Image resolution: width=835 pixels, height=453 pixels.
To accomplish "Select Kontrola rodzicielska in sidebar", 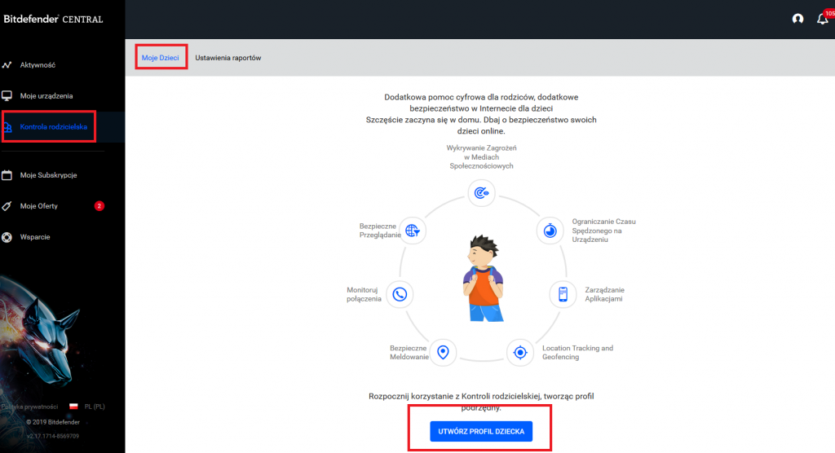I will (53, 127).
